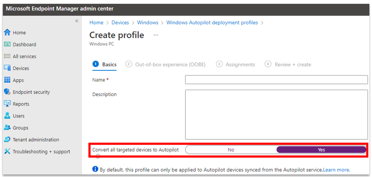The width and height of the screenshot is (372, 177).
Task: Open the Reports sidebar icon
Action: 7,104
